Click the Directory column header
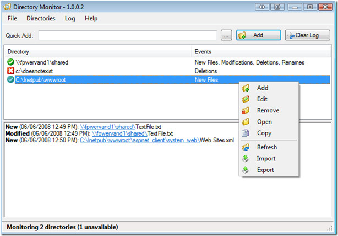The width and height of the screenshot is (338, 236). click(98, 52)
